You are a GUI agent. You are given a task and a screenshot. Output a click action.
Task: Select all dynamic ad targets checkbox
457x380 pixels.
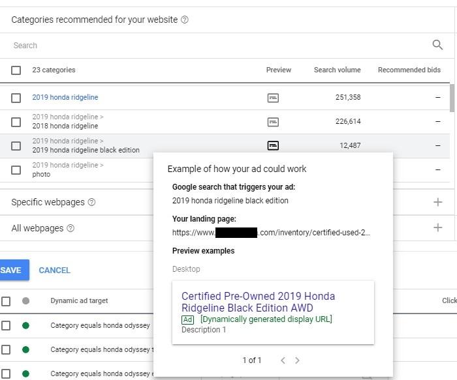coord(6,301)
